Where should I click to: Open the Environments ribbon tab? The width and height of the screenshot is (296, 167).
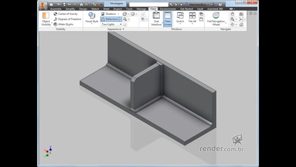click(x=168, y=9)
